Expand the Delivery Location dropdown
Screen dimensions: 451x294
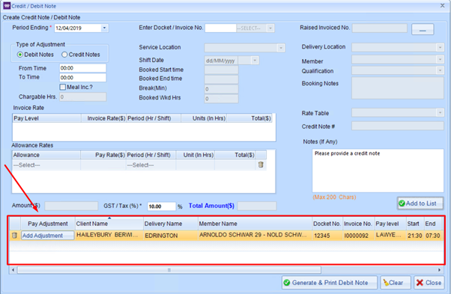[x=440, y=47]
